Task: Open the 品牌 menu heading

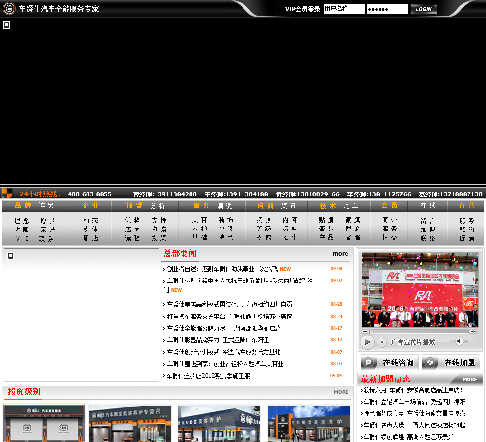Action: [x=23, y=206]
